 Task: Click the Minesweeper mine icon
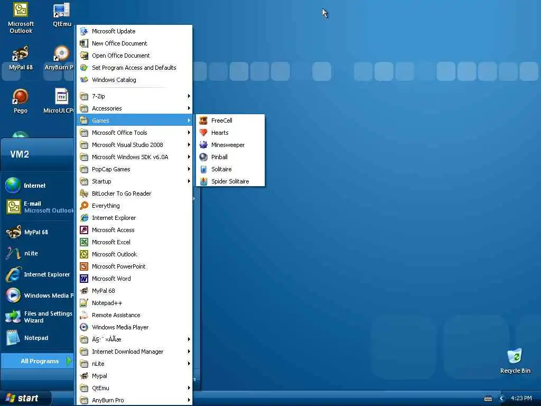click(203, 145)
